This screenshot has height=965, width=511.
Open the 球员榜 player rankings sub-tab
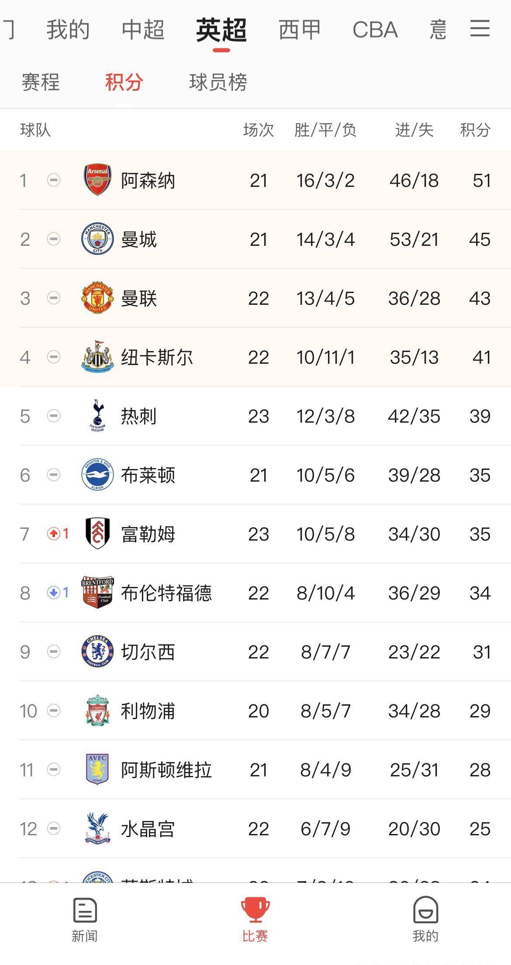point(218,82)
